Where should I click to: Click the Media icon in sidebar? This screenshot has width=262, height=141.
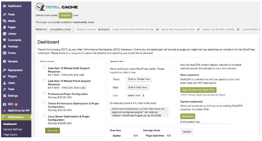[x=4, y=21]
